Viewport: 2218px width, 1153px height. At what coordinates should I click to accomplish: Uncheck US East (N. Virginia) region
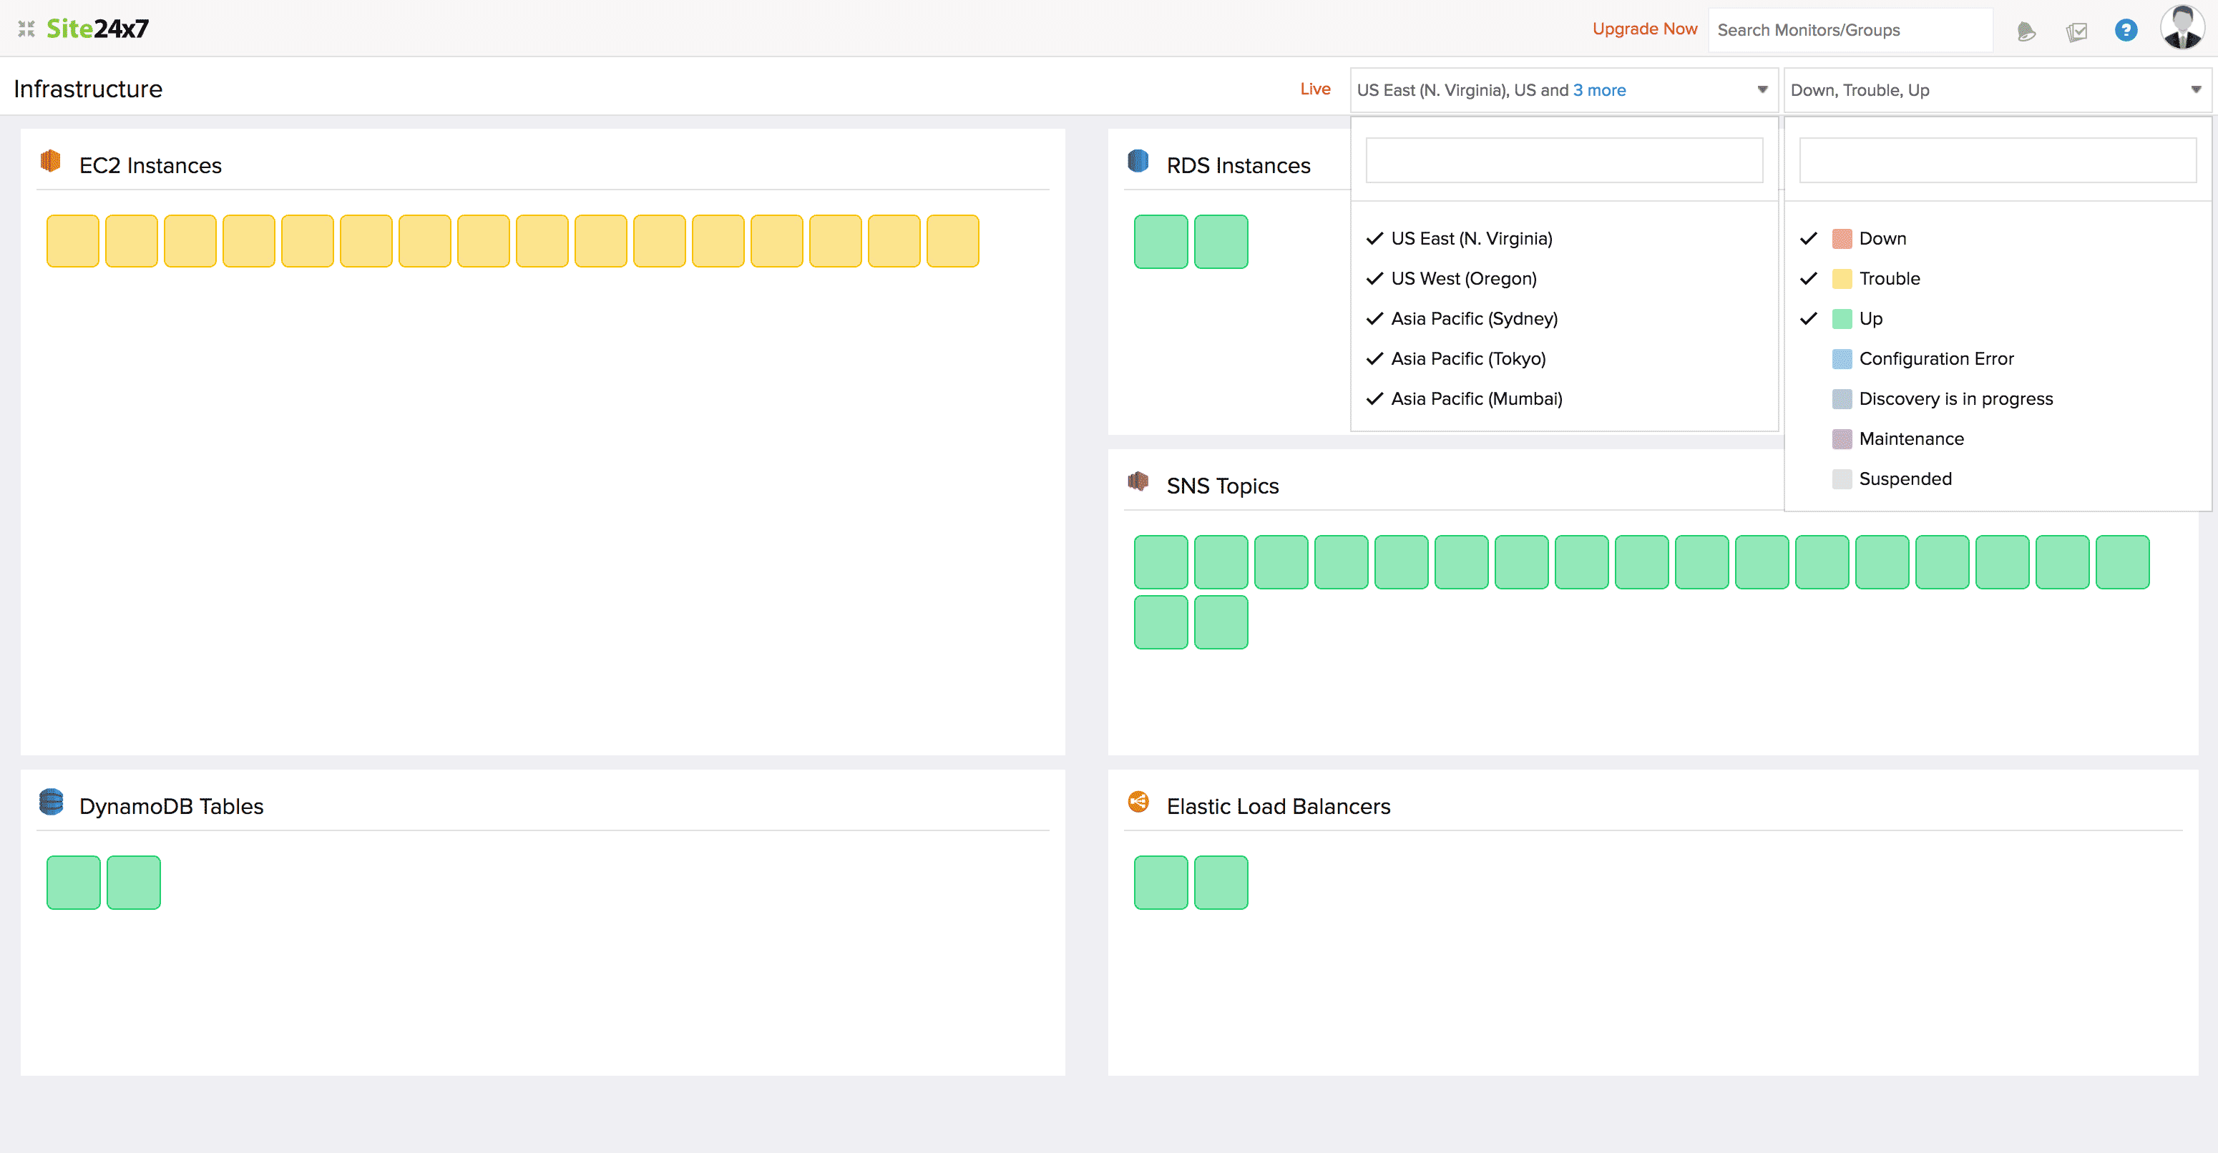pos(1563,238)
